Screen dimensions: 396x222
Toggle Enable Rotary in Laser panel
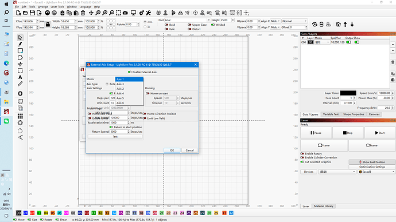(302, 153)
